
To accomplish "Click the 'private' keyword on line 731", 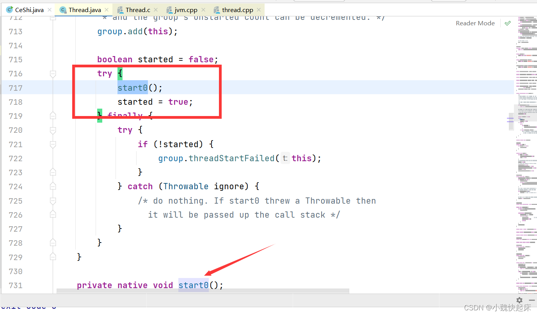I will [94, 285].
